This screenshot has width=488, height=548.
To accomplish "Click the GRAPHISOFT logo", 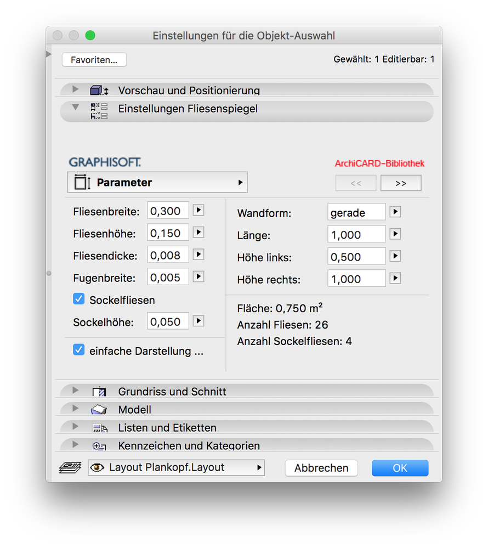I will 105,162.
